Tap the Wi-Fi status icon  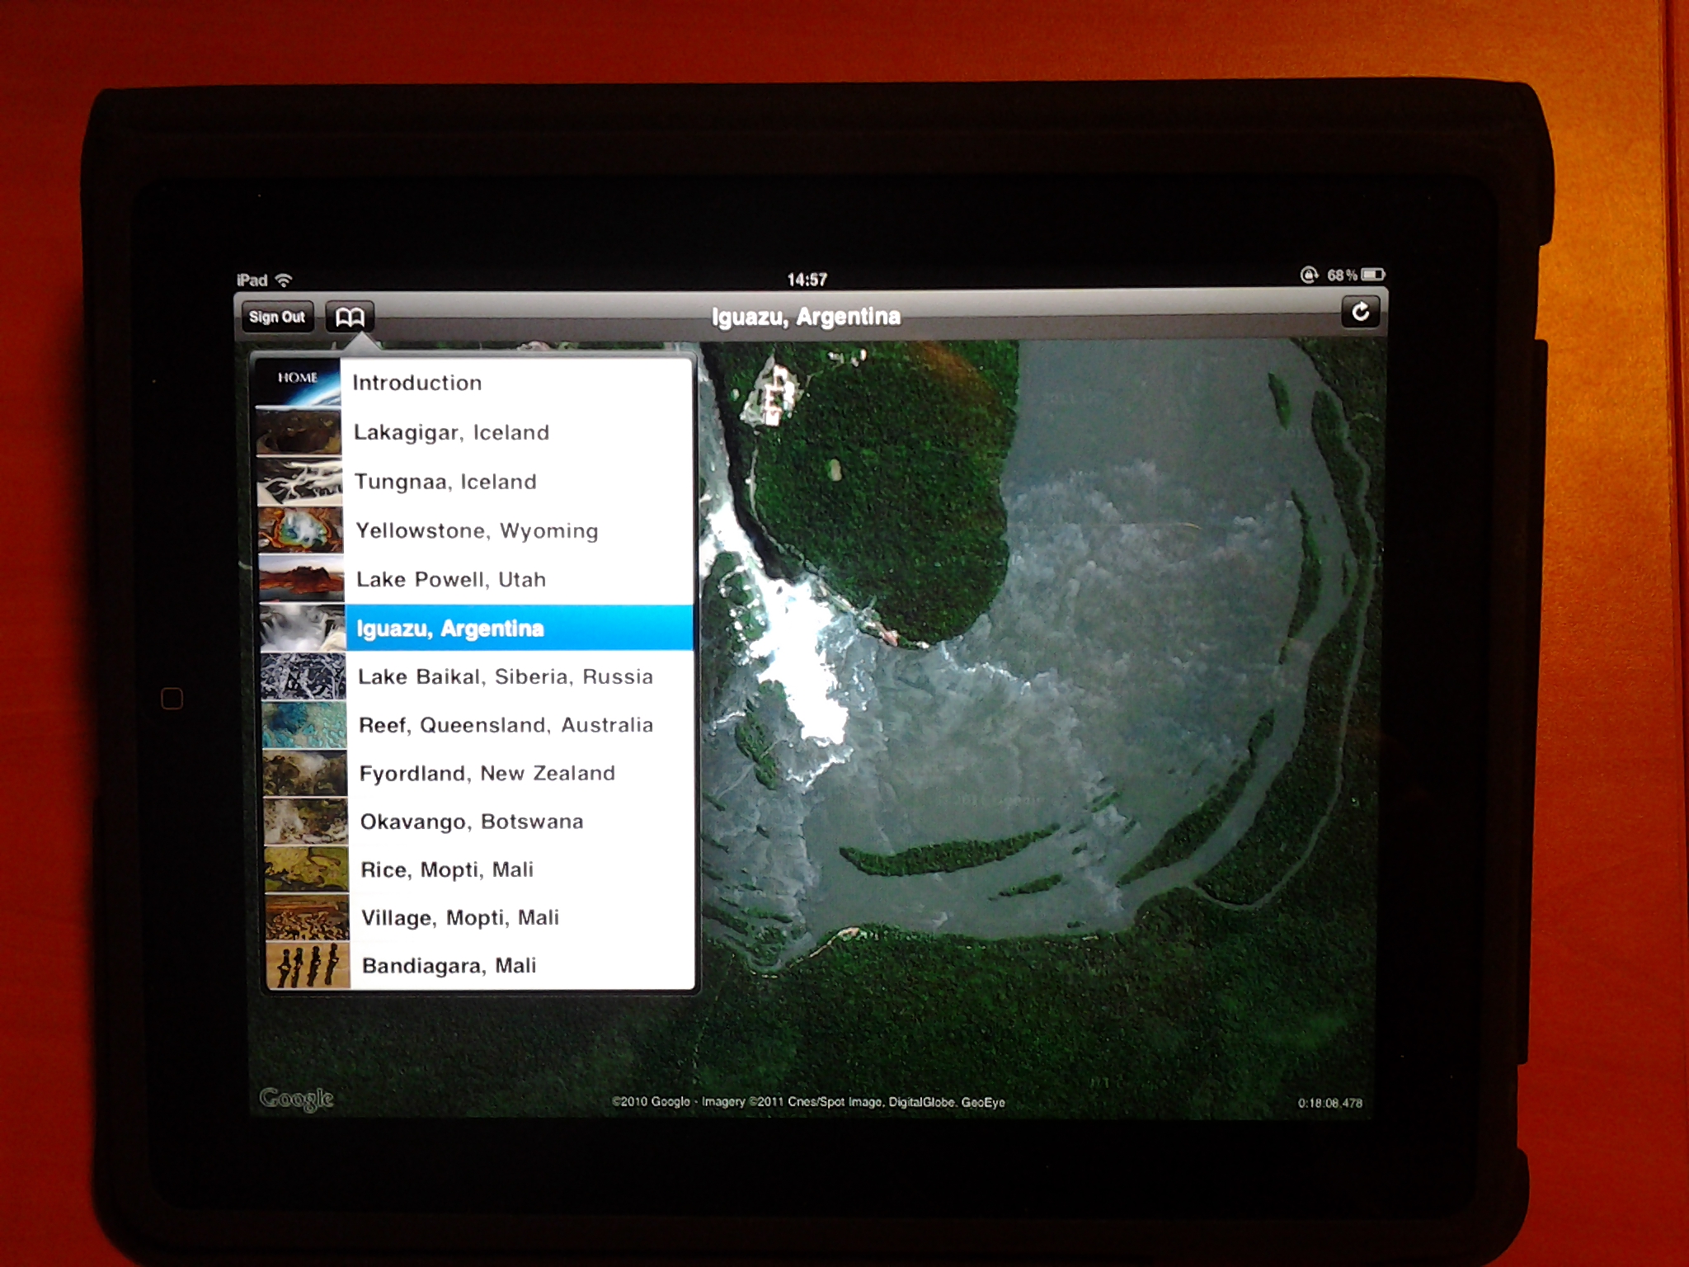(284, 280)
